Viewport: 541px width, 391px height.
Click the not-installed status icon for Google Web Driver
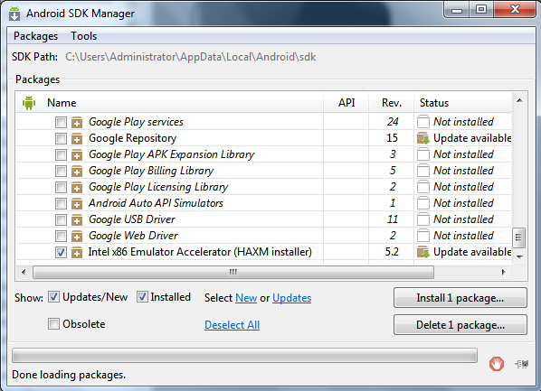click(x=423, y=235)
